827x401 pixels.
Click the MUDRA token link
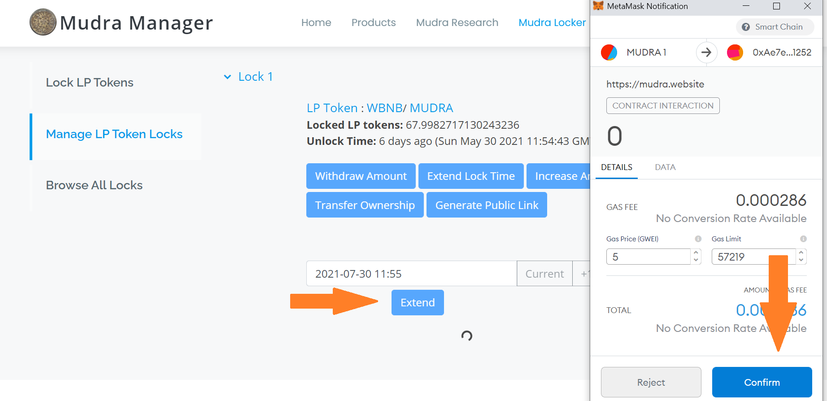point(431,108)
